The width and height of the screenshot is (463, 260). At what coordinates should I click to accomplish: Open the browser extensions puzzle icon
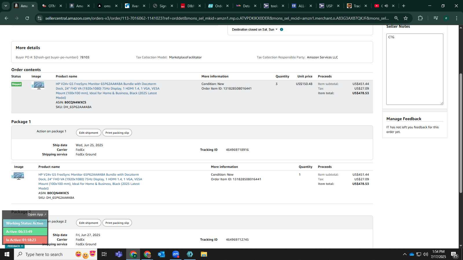(x=420, y=18)
